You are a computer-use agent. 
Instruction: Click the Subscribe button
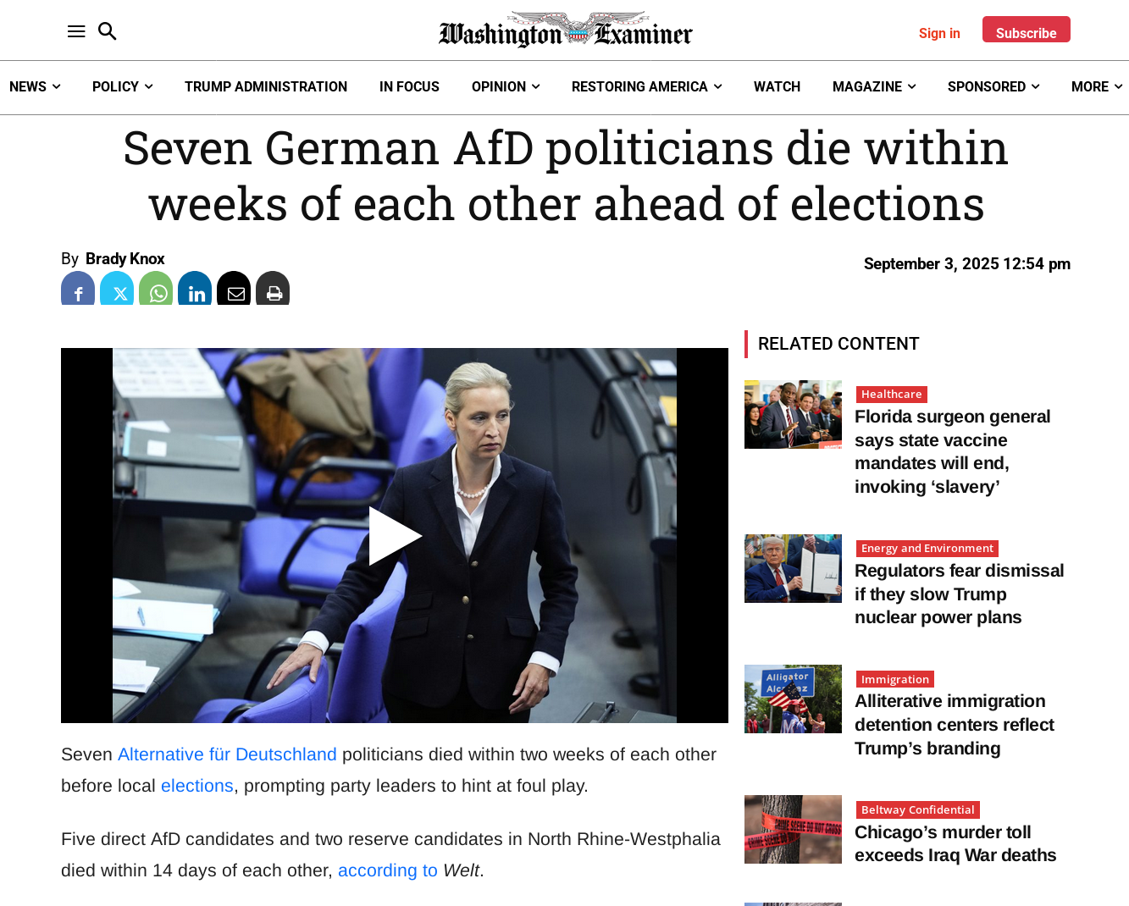(x=1026, y=30)
